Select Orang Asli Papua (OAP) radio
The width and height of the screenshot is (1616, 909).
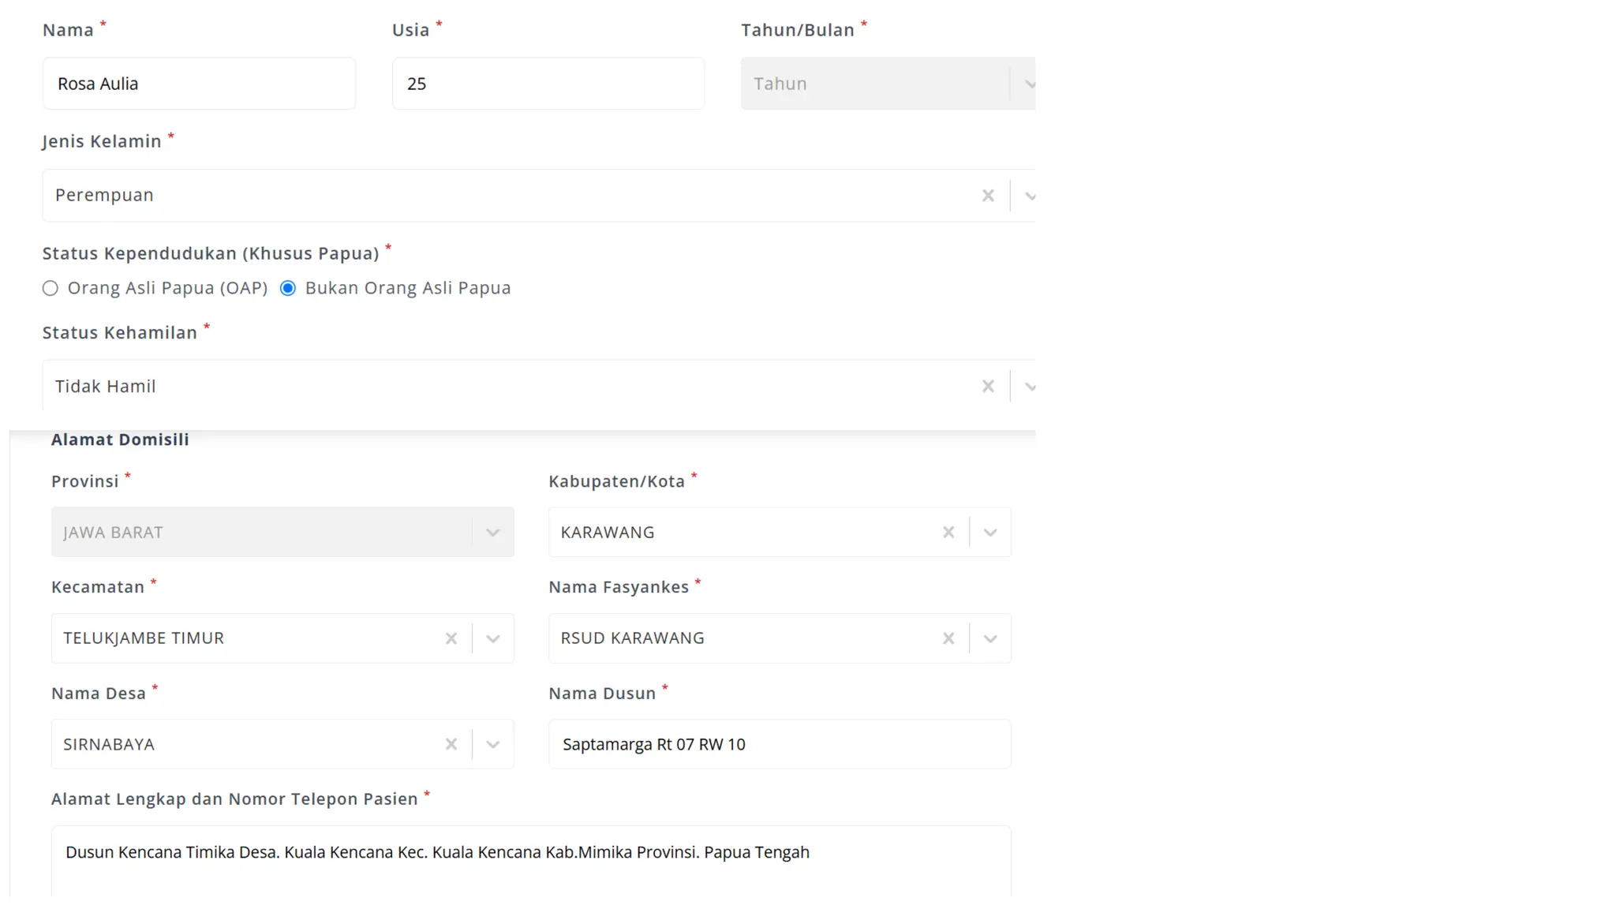point(50,289)
